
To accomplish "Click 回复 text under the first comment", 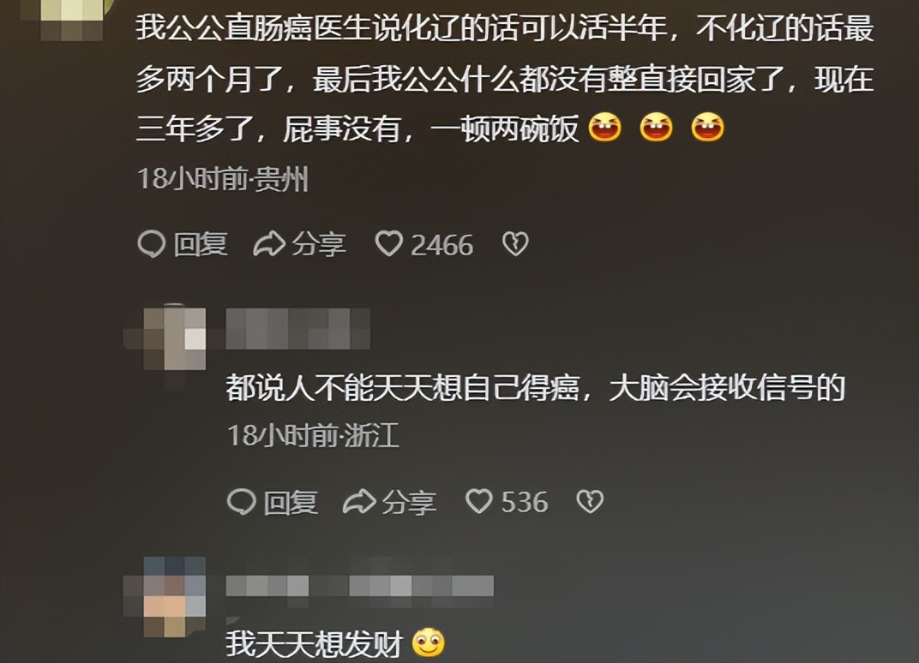I will pos(200,244).
